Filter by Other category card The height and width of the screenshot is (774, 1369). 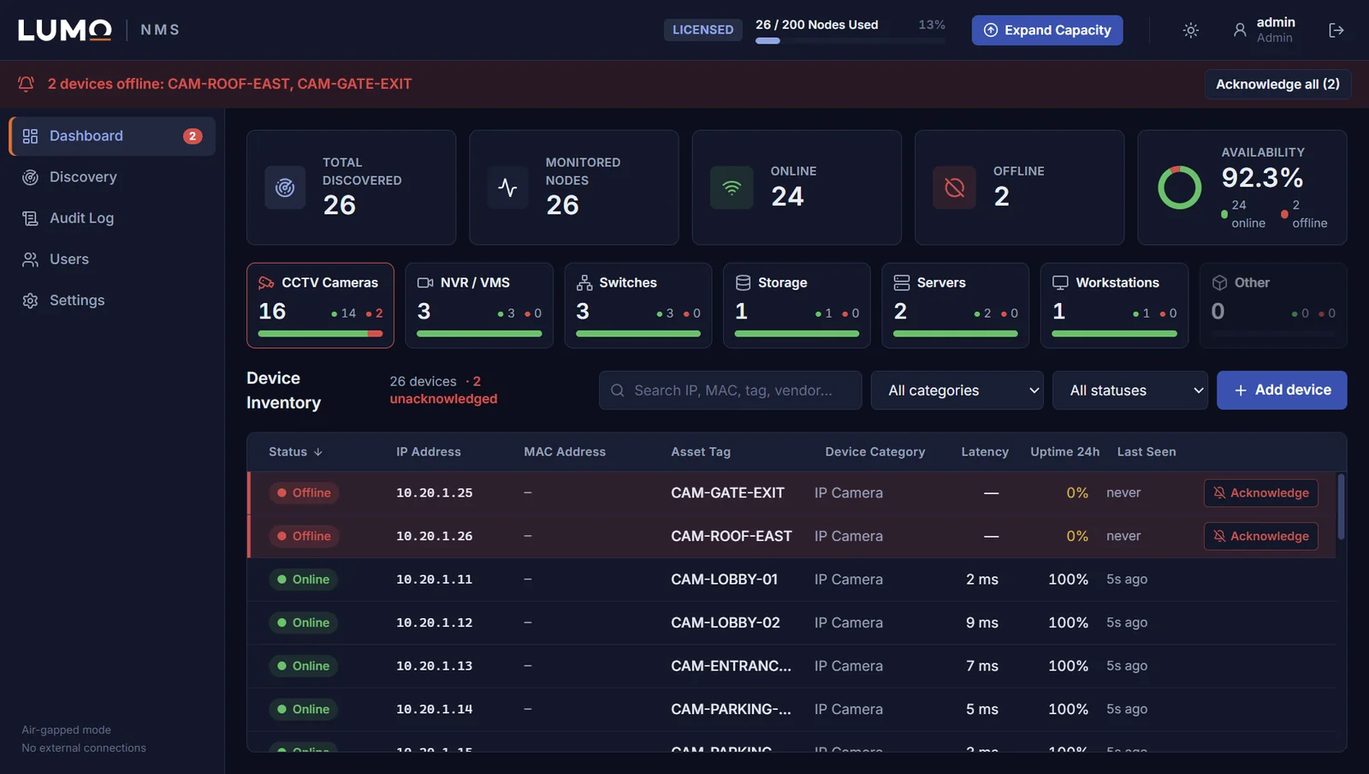tap(1273, 306)
